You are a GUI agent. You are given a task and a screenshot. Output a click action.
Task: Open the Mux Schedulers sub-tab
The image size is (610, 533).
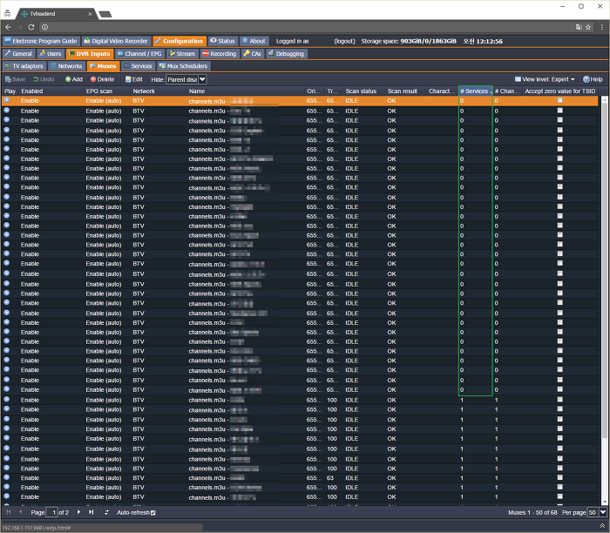tap(184, 66)
